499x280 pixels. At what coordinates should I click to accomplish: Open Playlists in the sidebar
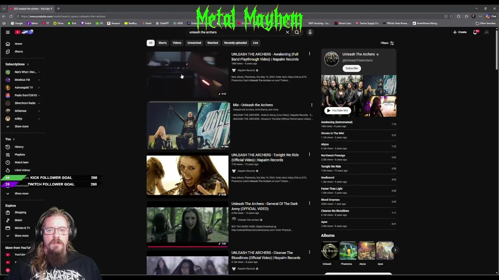pyautogui.click(x=19, y=154)
